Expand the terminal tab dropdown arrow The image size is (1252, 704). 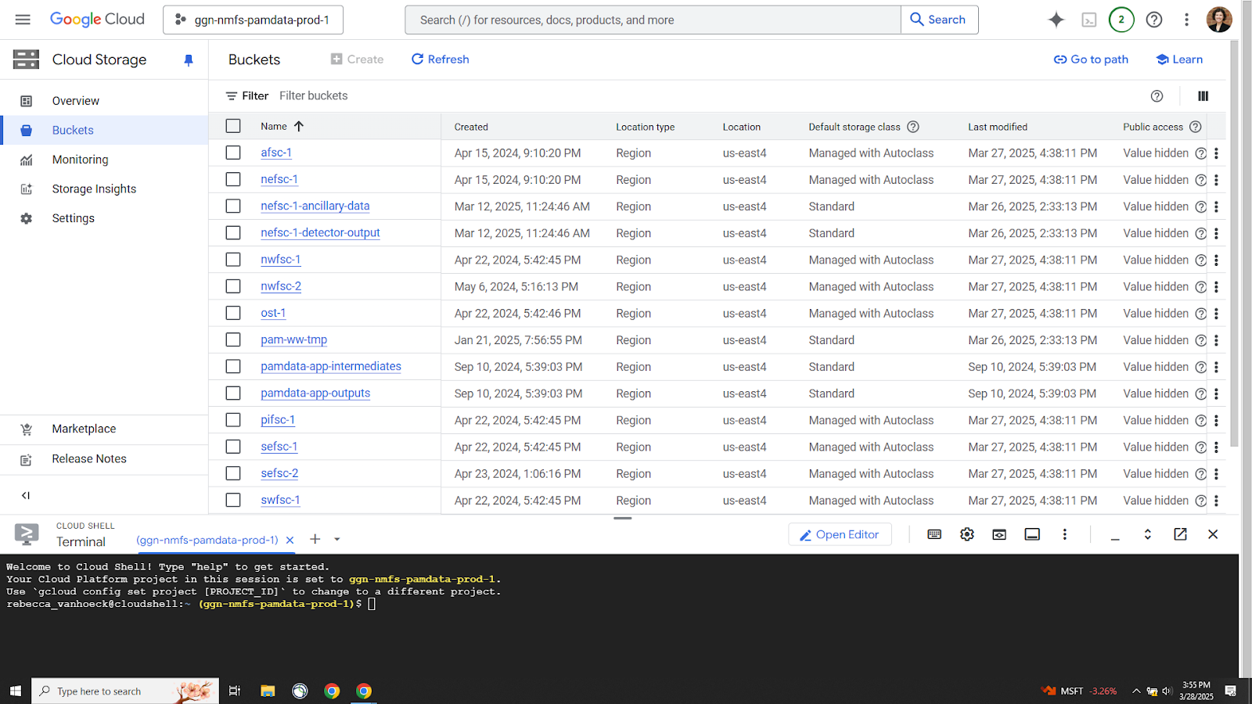[337, 539]
